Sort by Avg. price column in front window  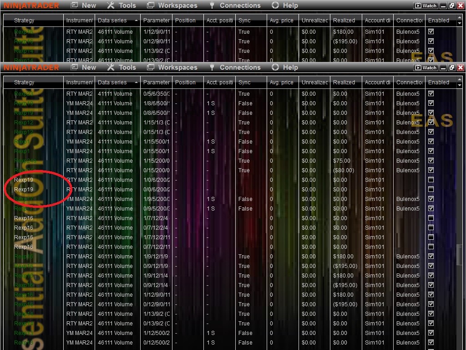point(283,82)
